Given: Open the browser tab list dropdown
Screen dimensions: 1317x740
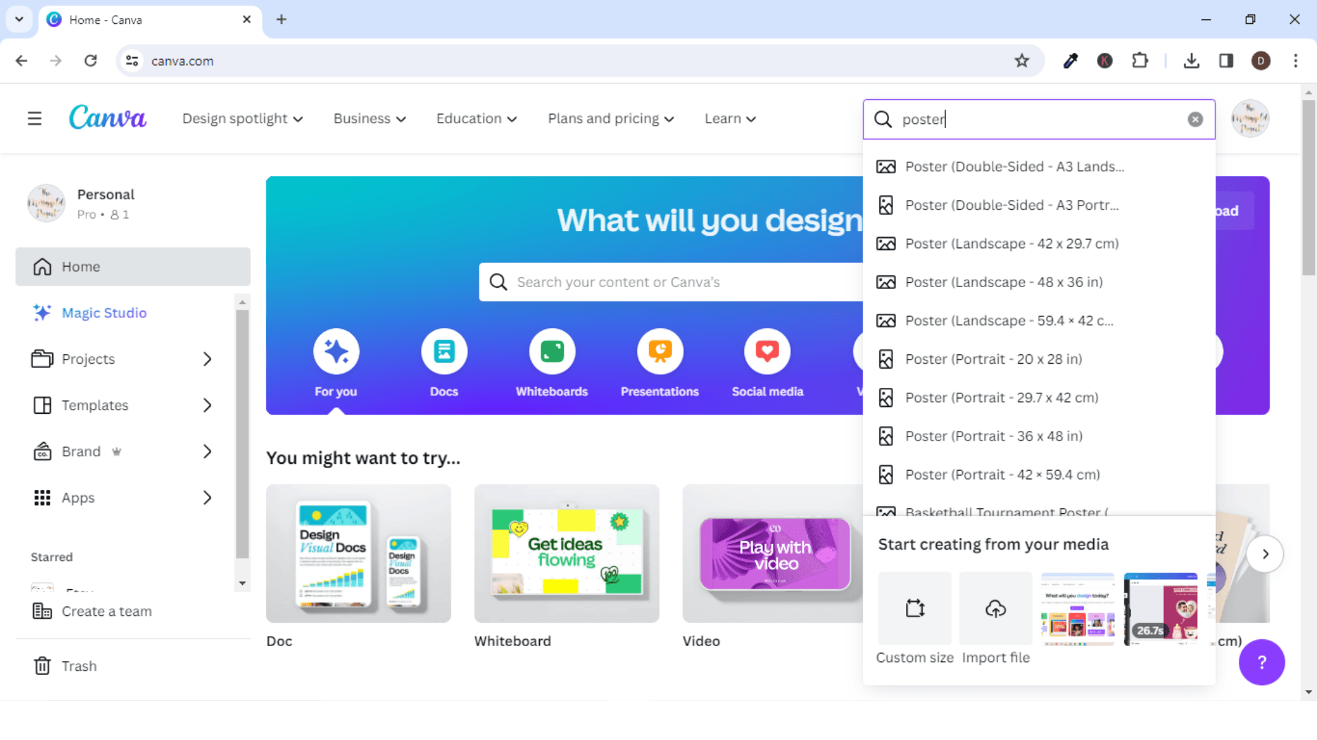Looking at the screenshot, I should pos(19,19).
